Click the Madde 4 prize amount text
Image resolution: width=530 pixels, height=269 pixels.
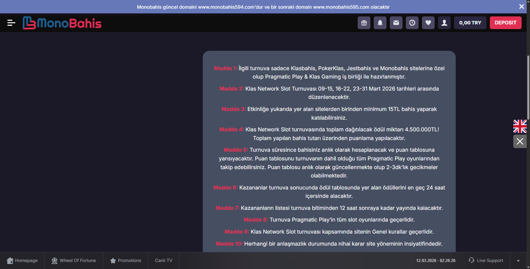329,134
